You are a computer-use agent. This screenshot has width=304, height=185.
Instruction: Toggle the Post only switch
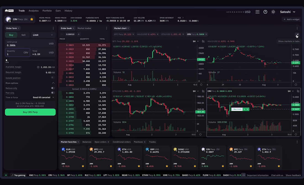pyautogui.click(x=52, y=93)
